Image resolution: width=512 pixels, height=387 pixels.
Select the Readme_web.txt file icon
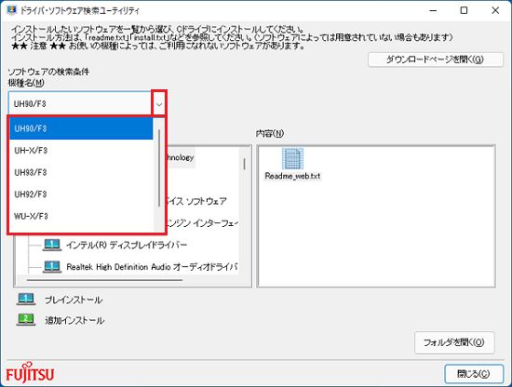[292, 158]
